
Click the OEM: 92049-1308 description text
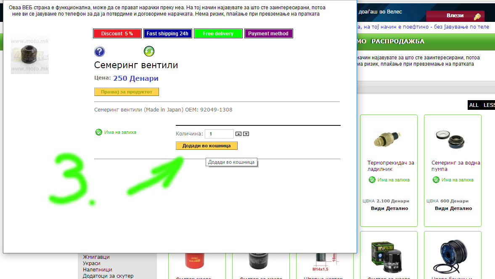point(209,110)
